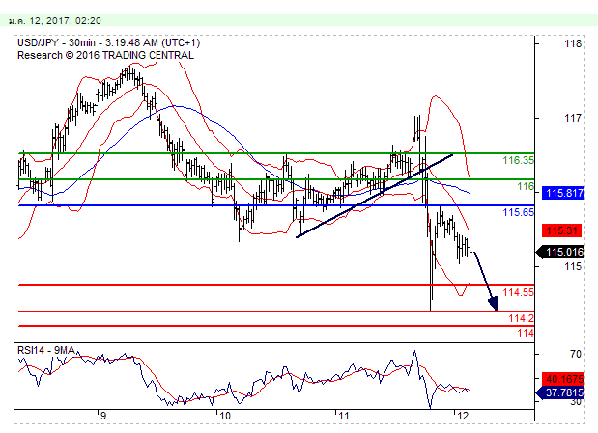Image resolution: width=598 pixels, height=433 pixels.
Task: Click the blue 37.7815 RSI value tag
Action: (x=560, y=392)
